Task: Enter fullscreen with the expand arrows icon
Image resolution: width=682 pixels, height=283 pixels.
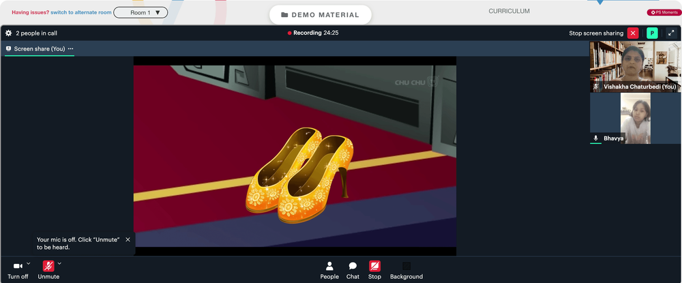Action: (x=671, y=33)
